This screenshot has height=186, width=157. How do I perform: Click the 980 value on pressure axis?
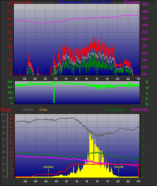[145, 67]
